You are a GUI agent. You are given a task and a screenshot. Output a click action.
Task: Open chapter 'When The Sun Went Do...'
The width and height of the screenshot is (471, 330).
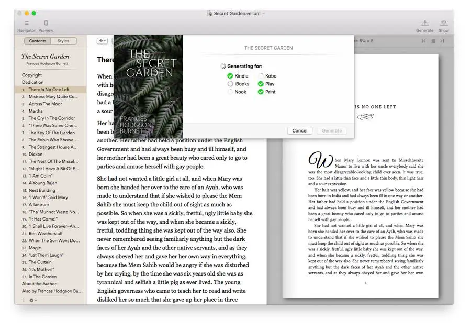pyautogui.click(x=50, y=241)
